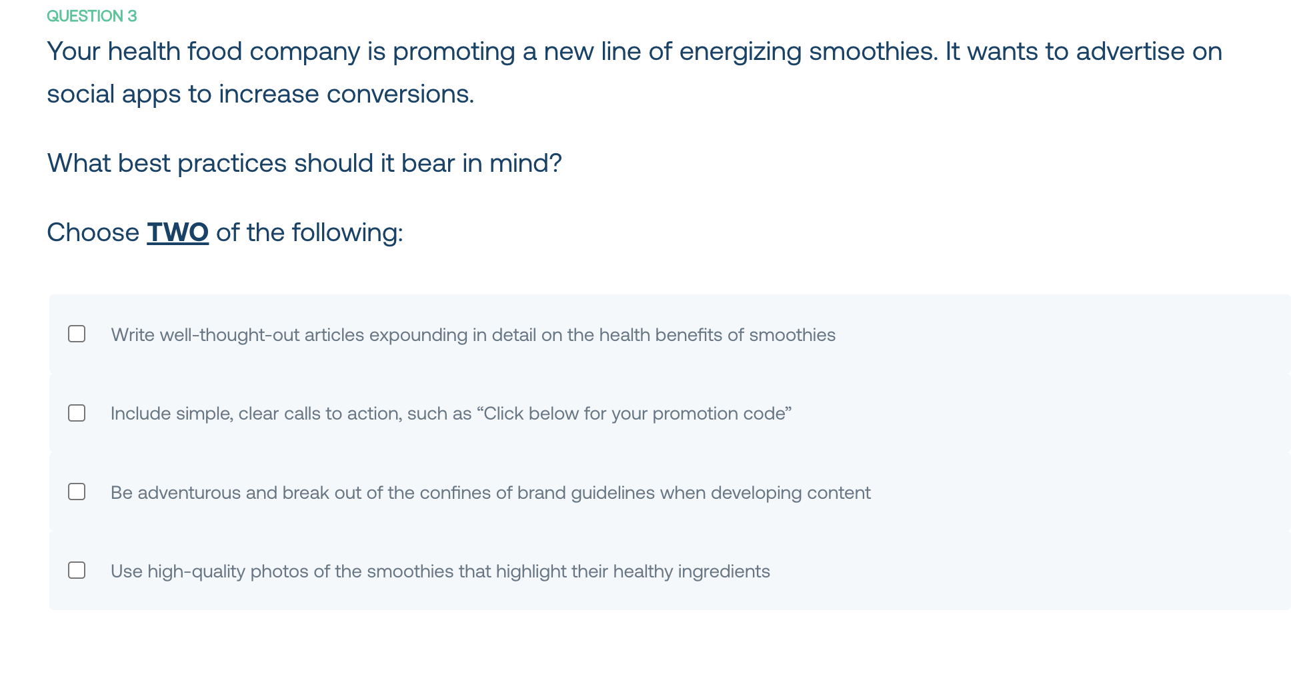Image resolution: width=1315 pixels, height=694 pixels.
Task: Pick the answer text about simple, clear calls to action
Action: (451, 414)
